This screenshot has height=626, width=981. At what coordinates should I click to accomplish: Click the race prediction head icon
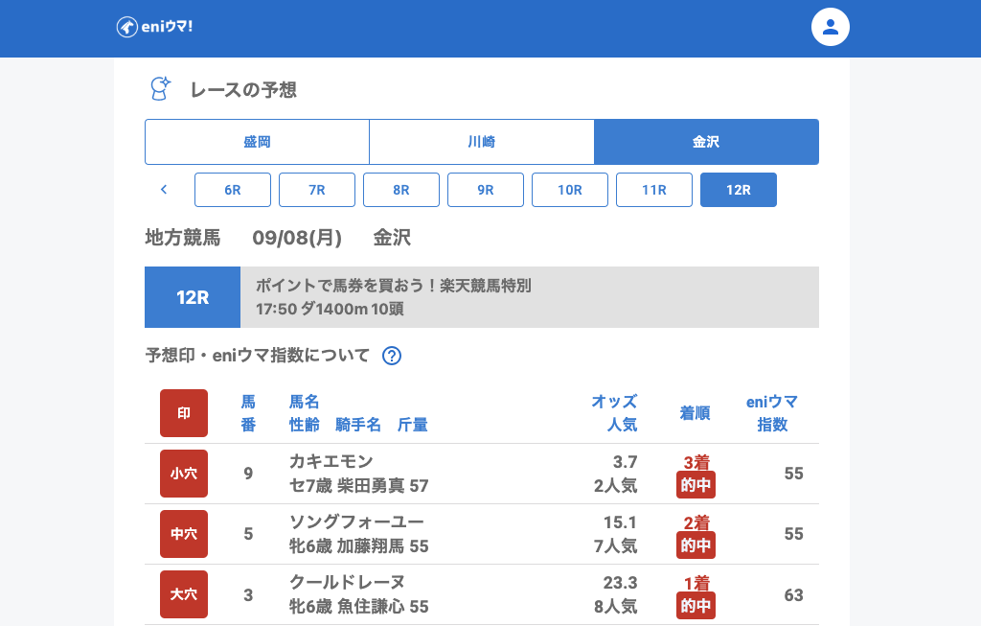tap(160, 89)
